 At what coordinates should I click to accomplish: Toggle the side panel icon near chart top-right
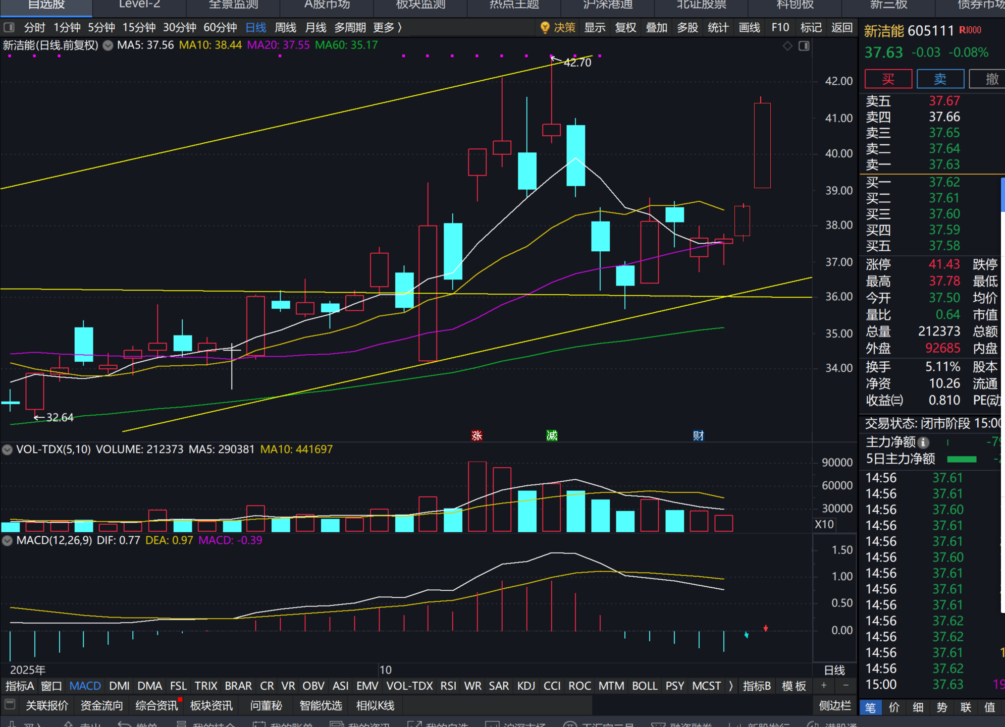pyautogui.click(x=804, y=46)
